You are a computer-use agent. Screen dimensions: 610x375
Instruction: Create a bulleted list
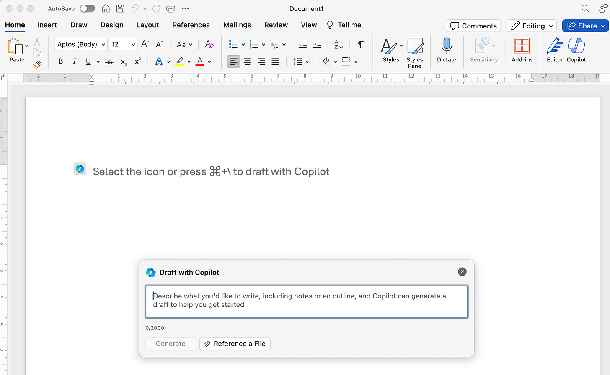tap(233, 44)
